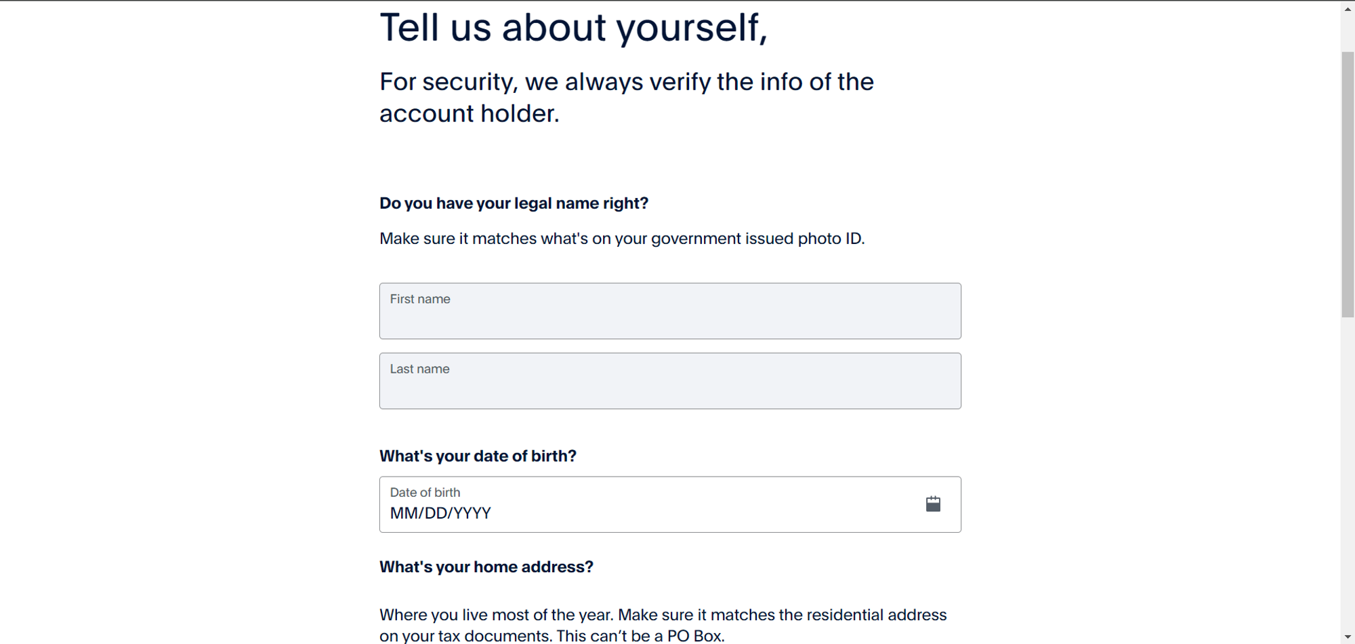This screenshot has height=644, width=1355.
Task: Click the 'What's your date of birth?' heading
Action: coord(478,456)
